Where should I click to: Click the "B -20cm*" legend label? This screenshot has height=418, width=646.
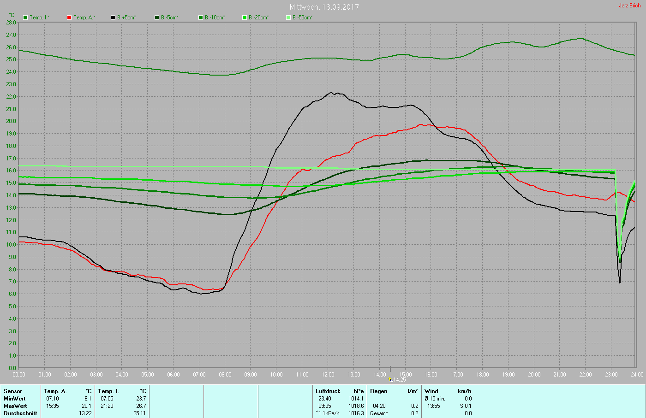[x=259, y=18]
